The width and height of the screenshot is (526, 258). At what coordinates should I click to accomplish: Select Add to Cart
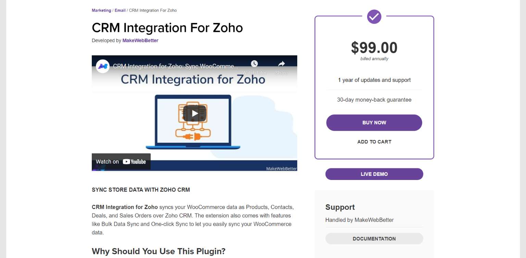(374, 142)
